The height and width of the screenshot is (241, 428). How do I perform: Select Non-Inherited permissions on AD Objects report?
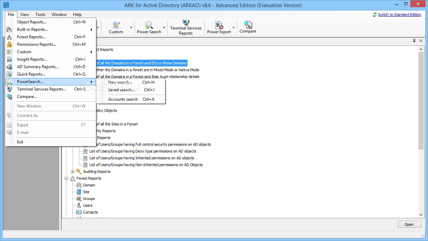pos(146,165)
